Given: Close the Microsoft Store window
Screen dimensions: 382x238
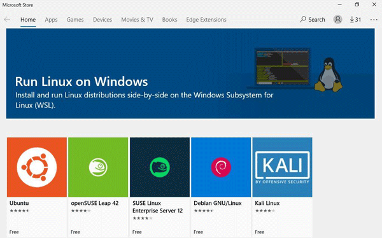Looking at the screenshot, I should (x=374, y=4).
